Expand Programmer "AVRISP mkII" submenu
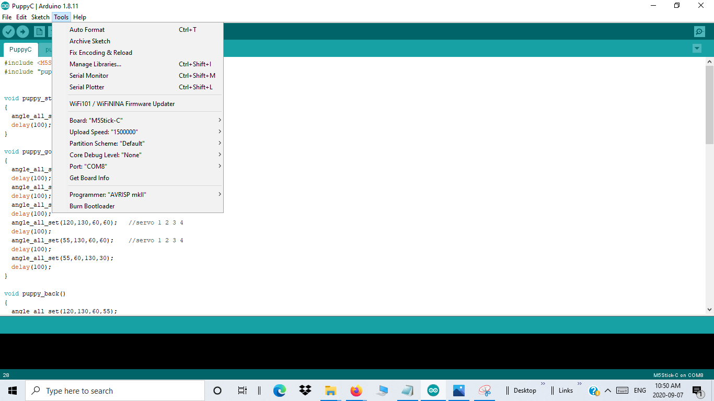Image resolution: width=714 pixels, height=401 pixels. 138,195
